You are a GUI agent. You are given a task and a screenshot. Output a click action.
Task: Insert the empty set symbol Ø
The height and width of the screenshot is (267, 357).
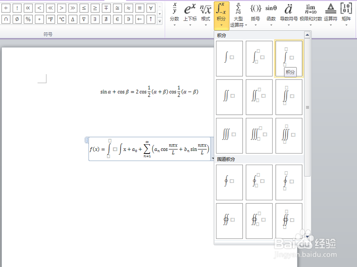[16, 19]
